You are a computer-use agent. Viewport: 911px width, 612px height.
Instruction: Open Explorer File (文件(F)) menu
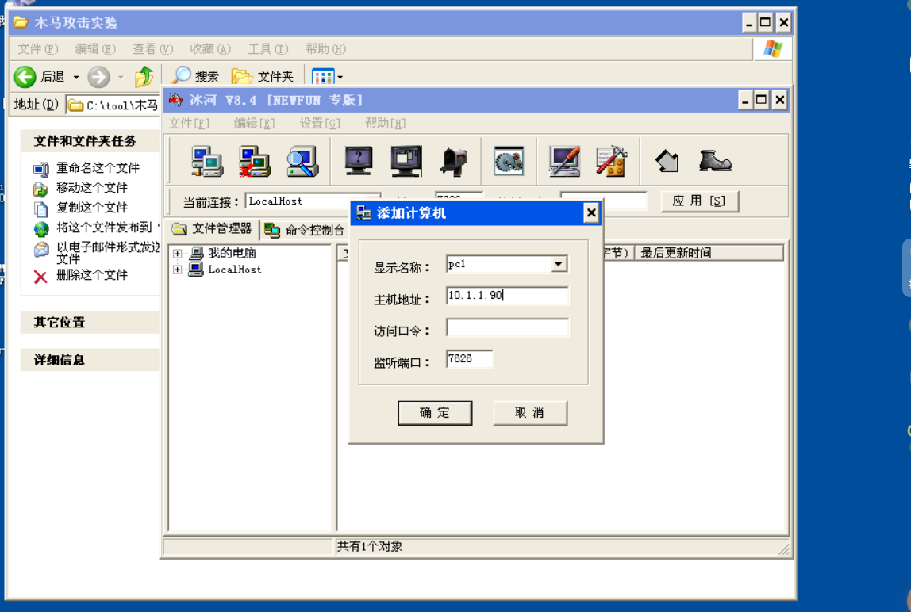click(38, 49)
